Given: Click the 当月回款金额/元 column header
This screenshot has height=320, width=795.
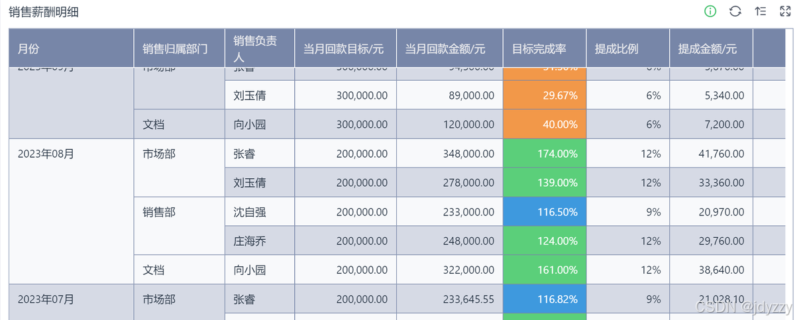Looking at the screenshot, I should (x=450, y=48).
